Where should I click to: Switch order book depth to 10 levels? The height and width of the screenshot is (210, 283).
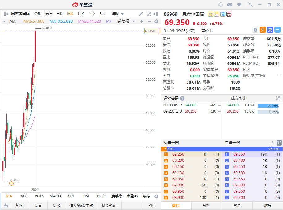tap(279, 143)
